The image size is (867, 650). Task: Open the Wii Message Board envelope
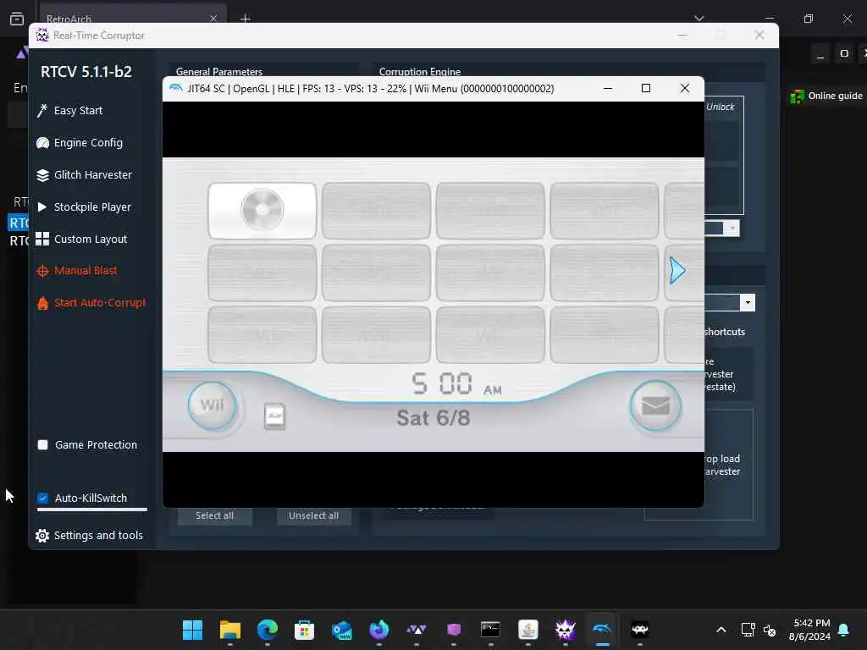(656, 405)
